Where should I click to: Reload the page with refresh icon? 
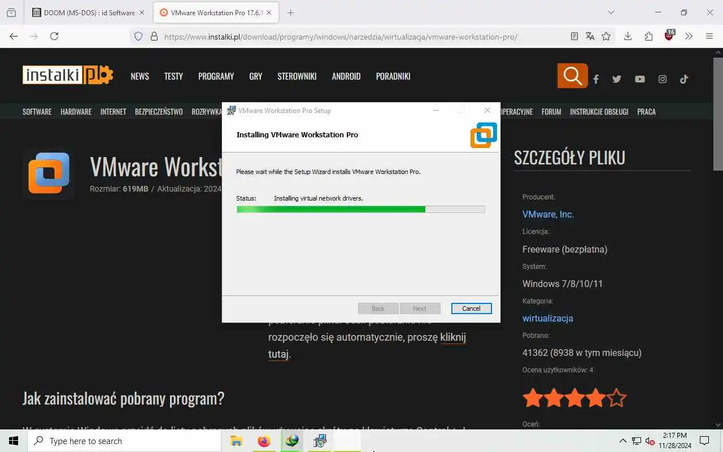click(54, 36)
